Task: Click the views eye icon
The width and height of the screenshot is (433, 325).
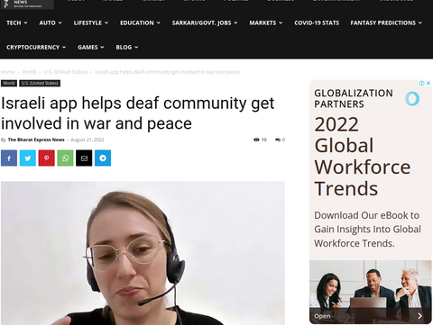Action: point(256,140)
